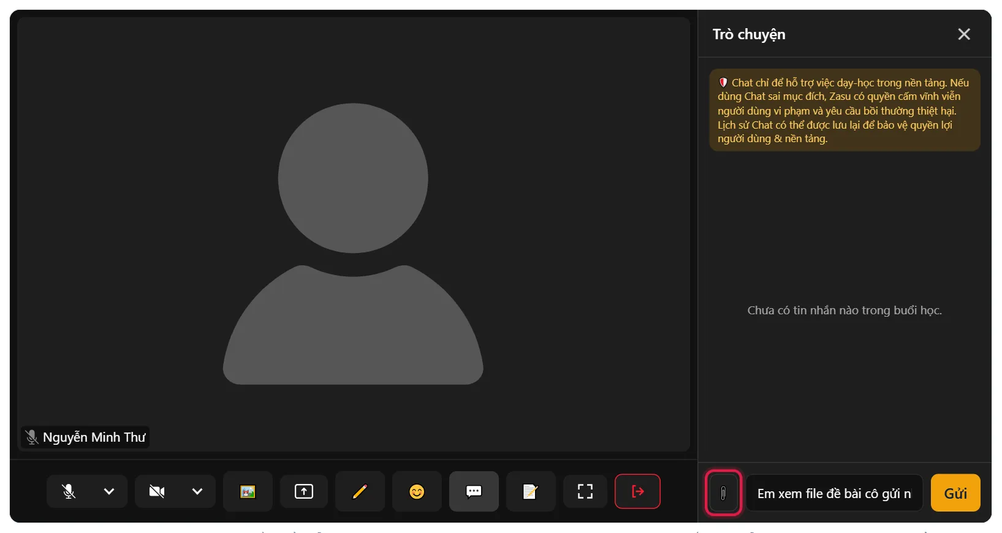Leave the class with red exit button
Image resolution: width=1002 pixels, height=533 pixels.
pos(637,491)
